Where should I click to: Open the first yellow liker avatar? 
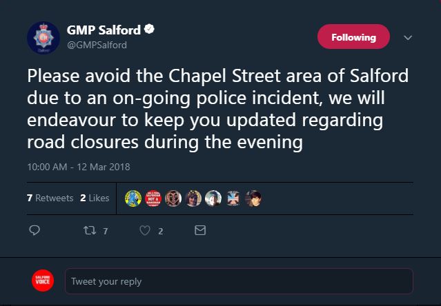[x=133, y=198]
